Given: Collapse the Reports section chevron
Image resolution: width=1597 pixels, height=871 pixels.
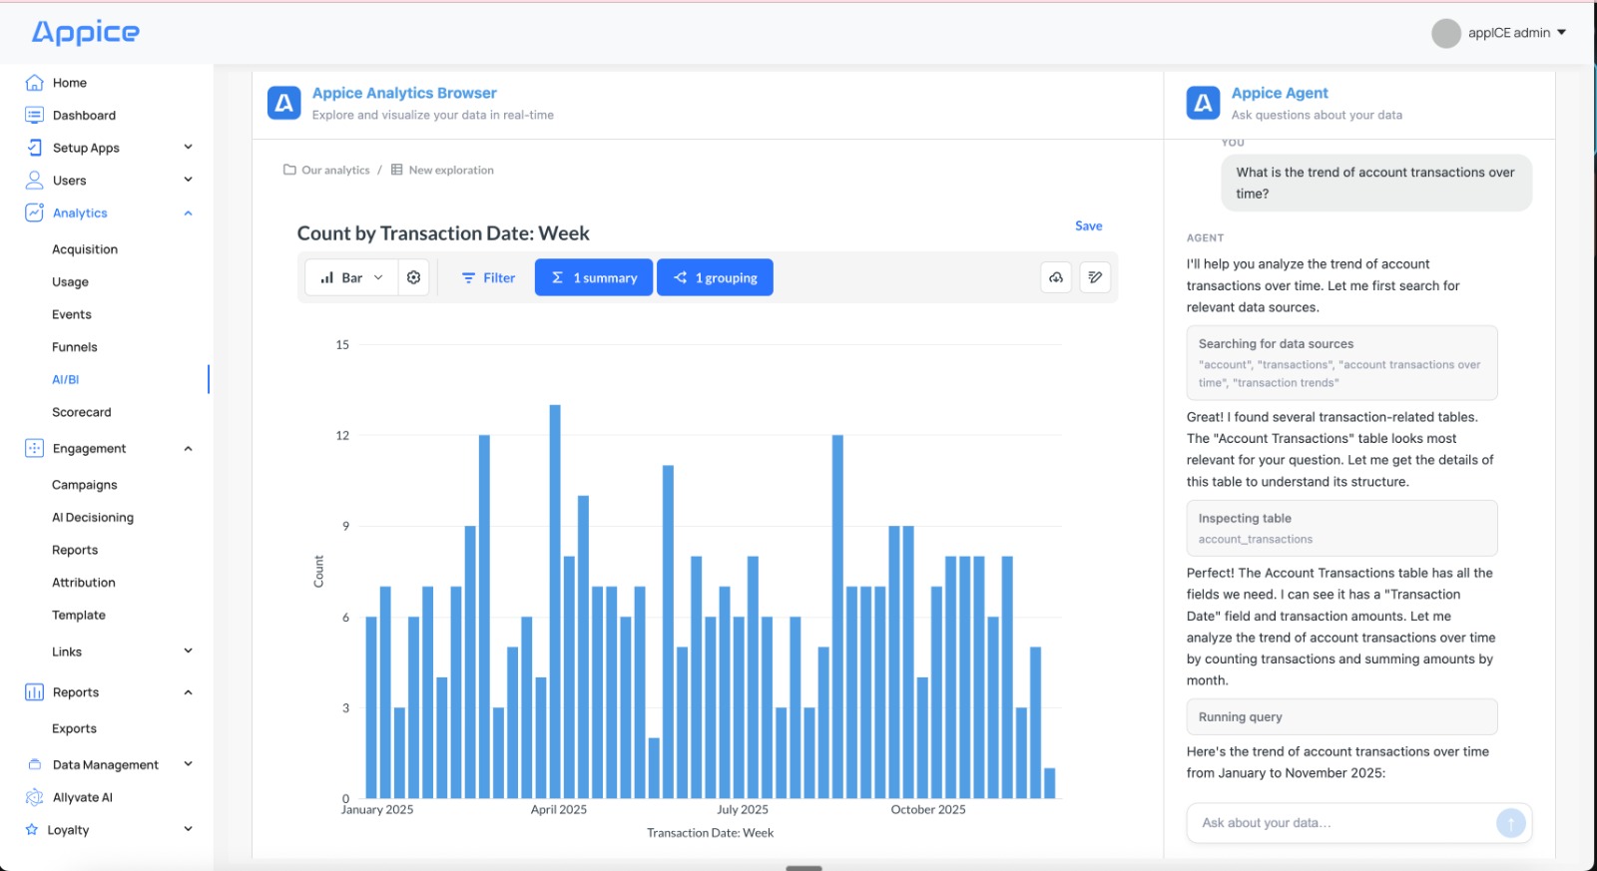Looking at the screenshot, I should tap(188, 692).
